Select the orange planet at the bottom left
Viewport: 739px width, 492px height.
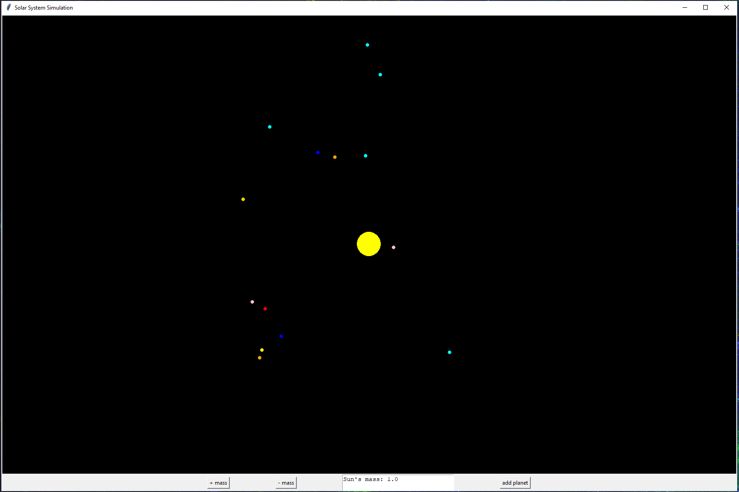click(x=260, y=357)
